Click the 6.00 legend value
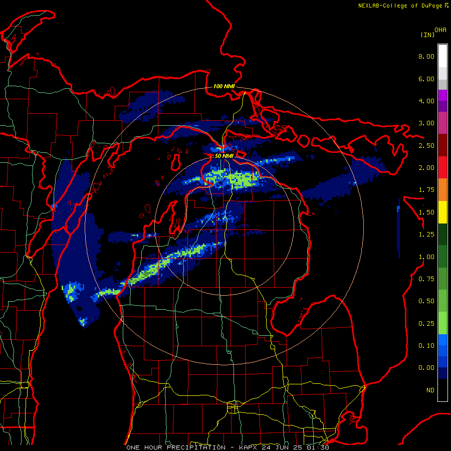This screenshot has height=451, width=451. coord(426,79)
